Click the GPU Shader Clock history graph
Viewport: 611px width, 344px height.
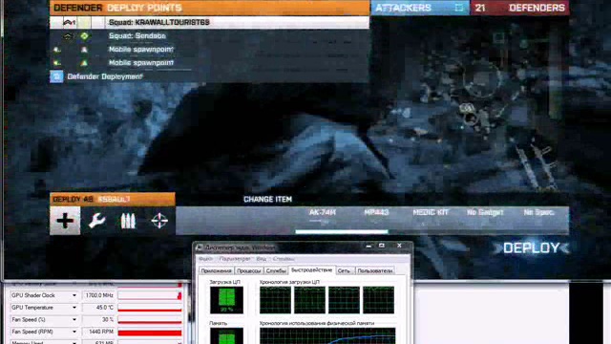point(150,295)
